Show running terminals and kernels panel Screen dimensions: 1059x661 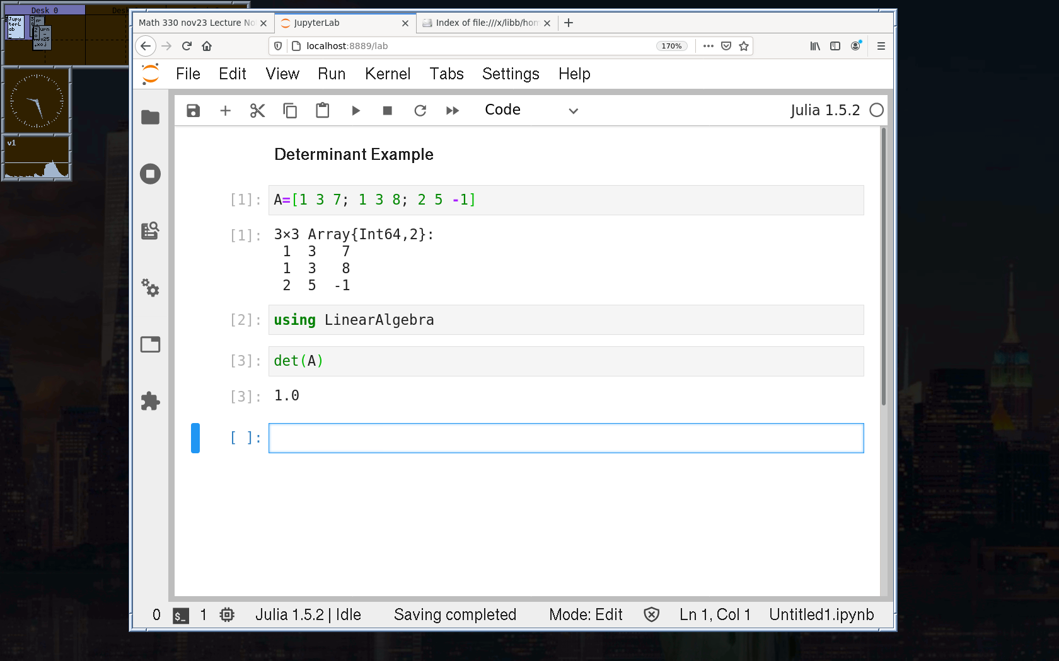[150, 174]
